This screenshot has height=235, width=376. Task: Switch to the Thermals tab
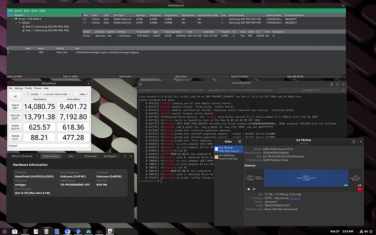point(90,156)
